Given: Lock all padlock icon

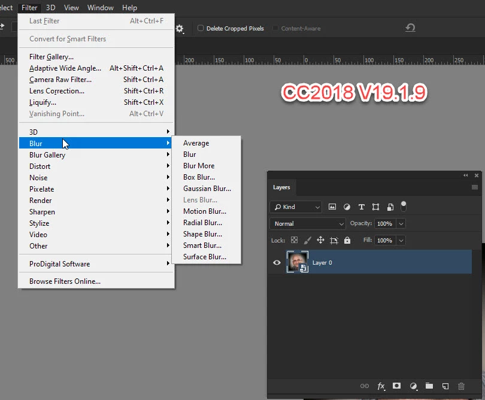Looking at the screenshot, I should [x=347, y=240].
